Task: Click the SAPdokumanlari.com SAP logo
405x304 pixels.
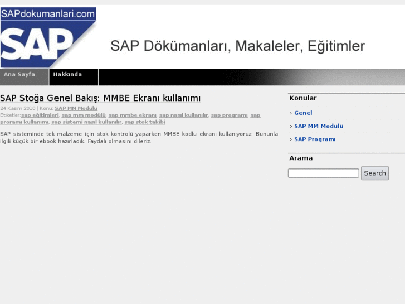Action: click(48, 37)
